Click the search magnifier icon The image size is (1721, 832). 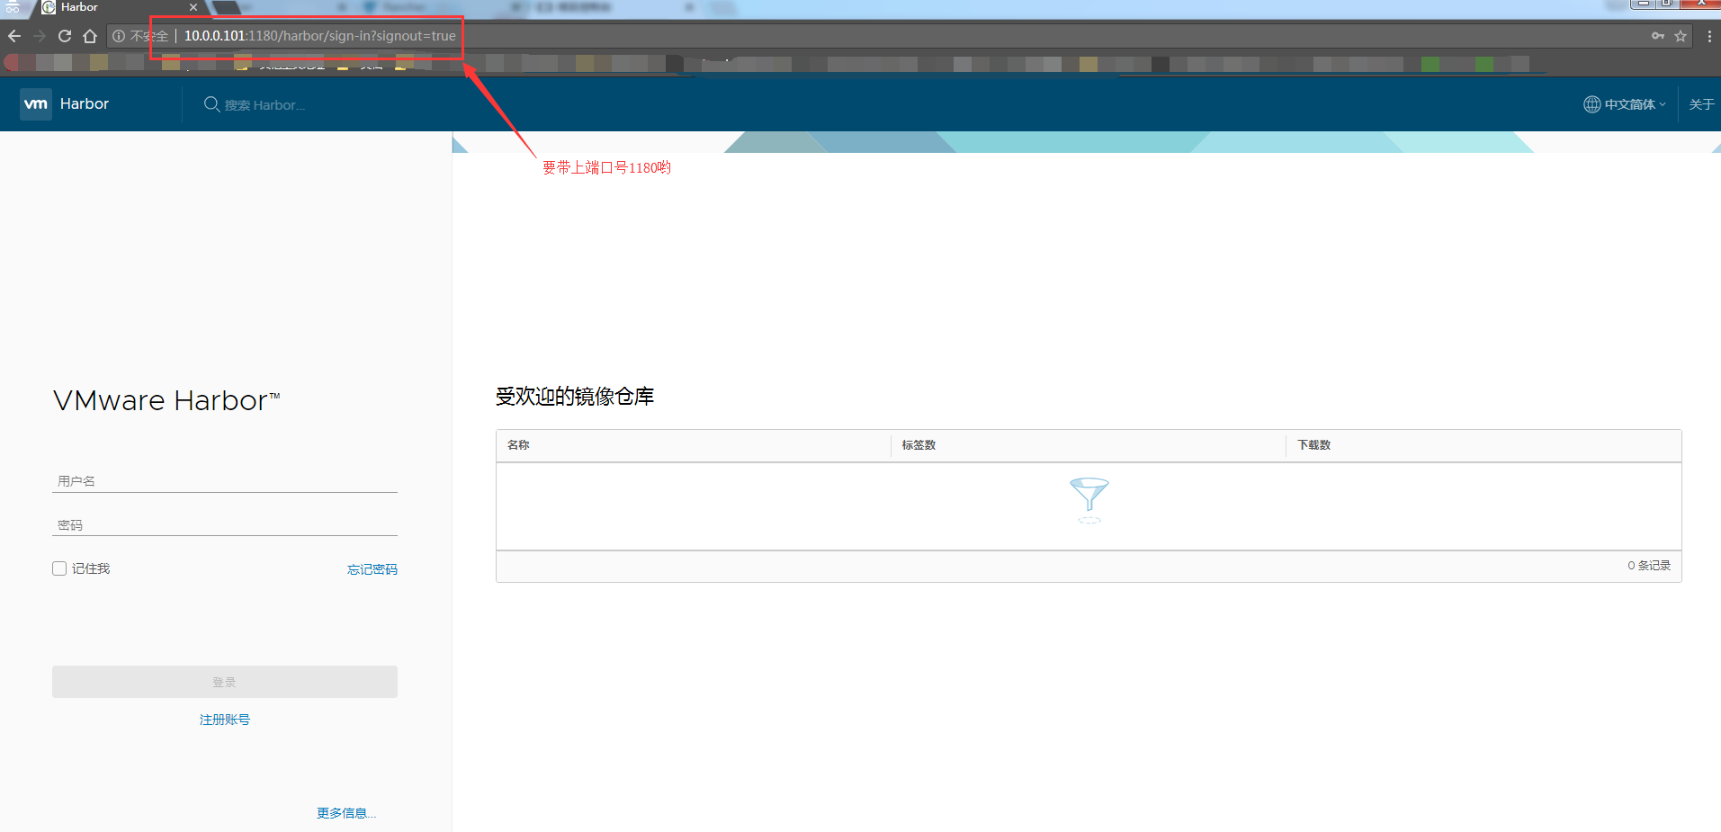point(211,104)
